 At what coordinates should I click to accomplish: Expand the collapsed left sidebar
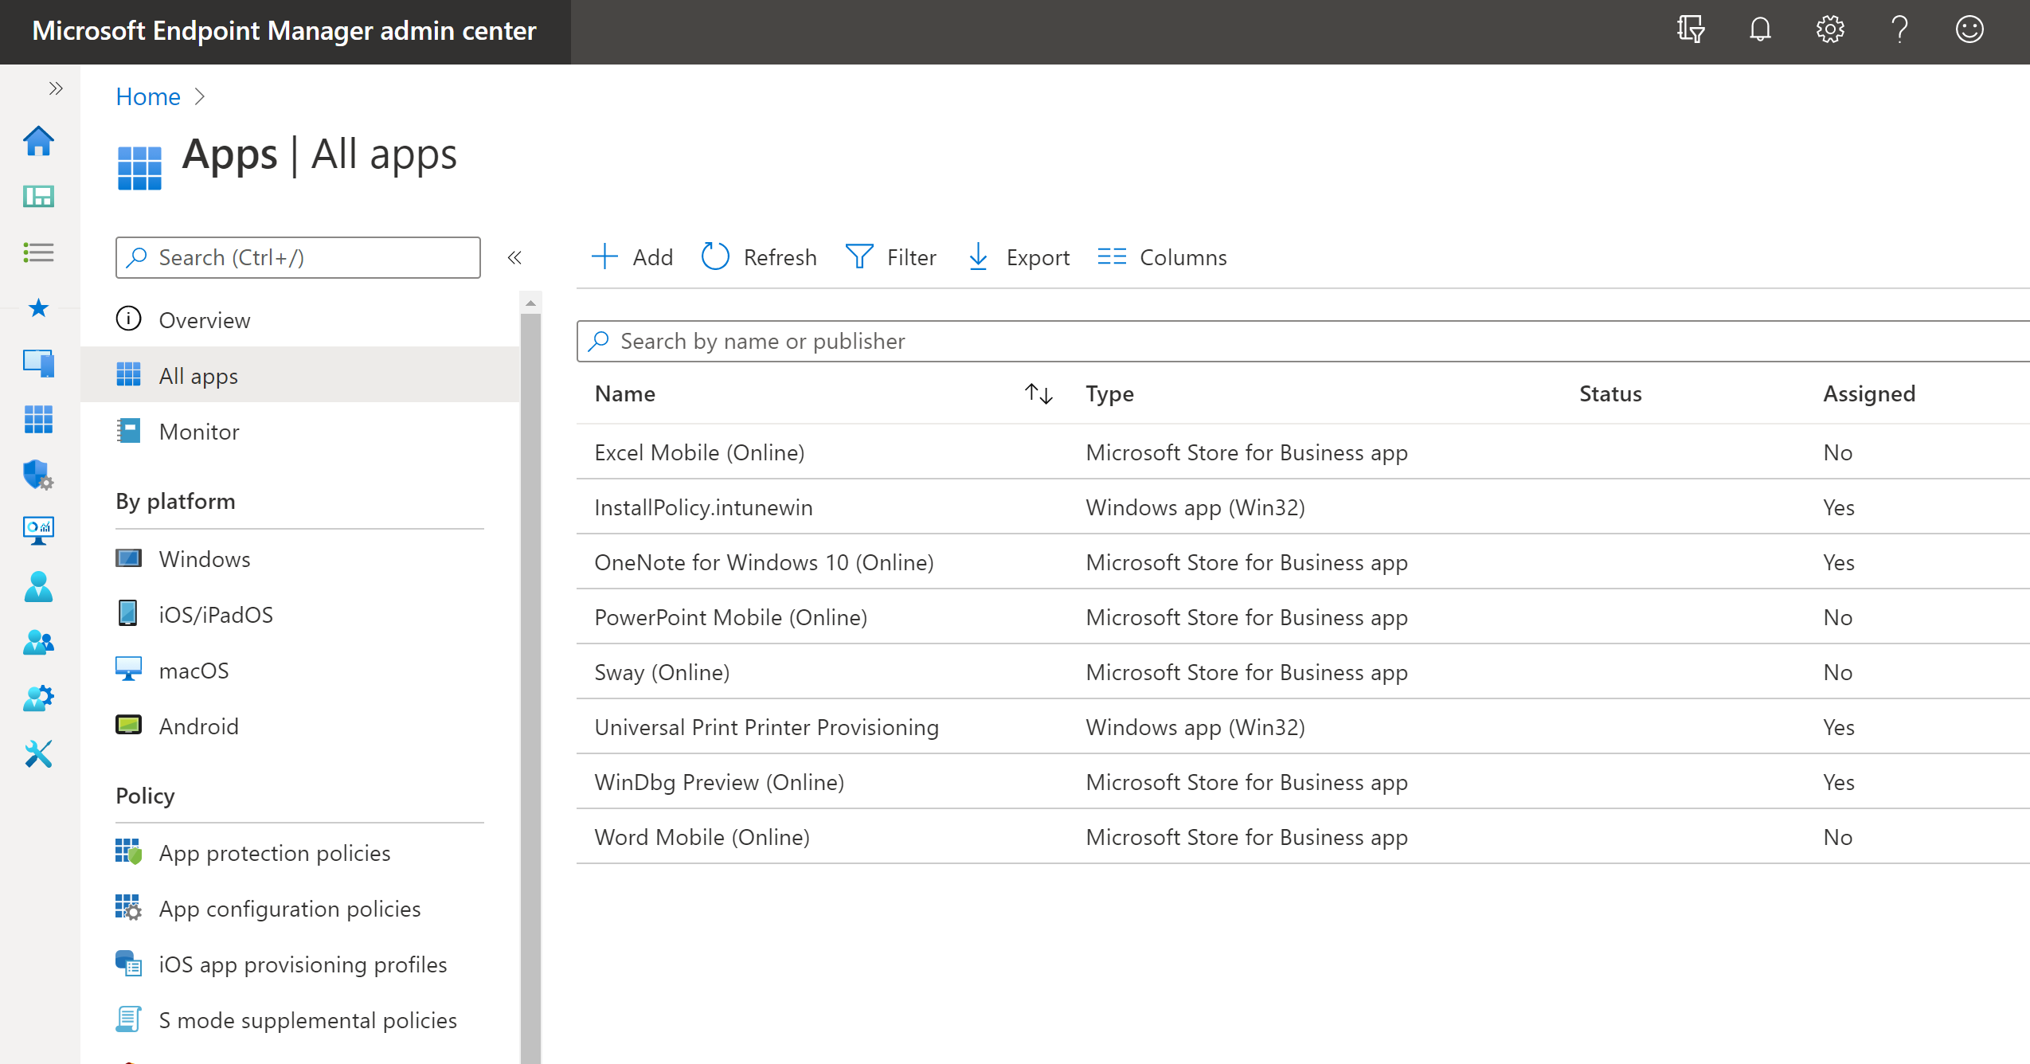click(x=55, y=88)
